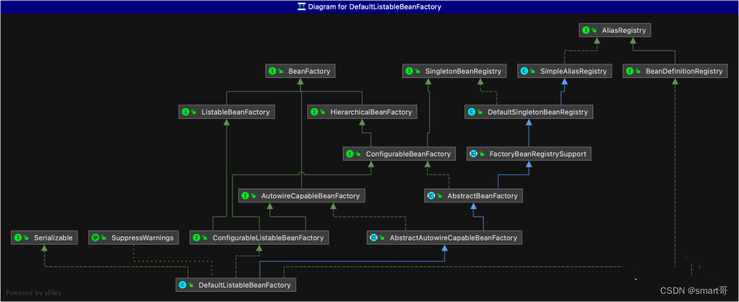
Task: Click the interface icon on AutowireCapableBeanFactory node
Action: (245, 195)
